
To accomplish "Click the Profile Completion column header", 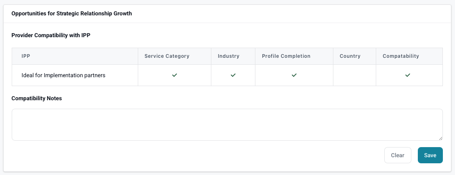I will tap(286, 56).
